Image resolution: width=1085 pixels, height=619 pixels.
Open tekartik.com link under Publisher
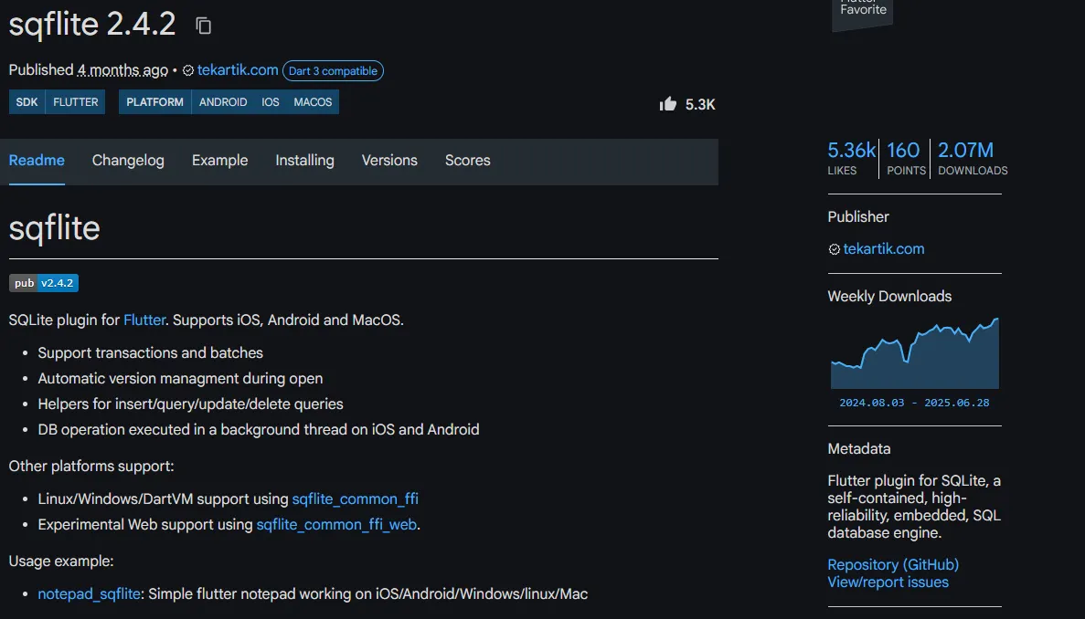pyautogui.click(x=884, y=248)
